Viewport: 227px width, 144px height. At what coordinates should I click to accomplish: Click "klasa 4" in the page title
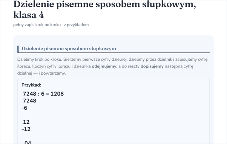29,15
